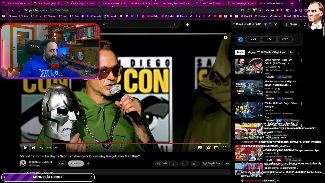Open doguqn STUDIOS channel avatar
325x183 pixels.
coord(23,163)
